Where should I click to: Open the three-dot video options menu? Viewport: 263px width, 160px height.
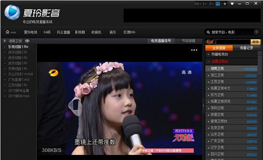tap(194, 50)
